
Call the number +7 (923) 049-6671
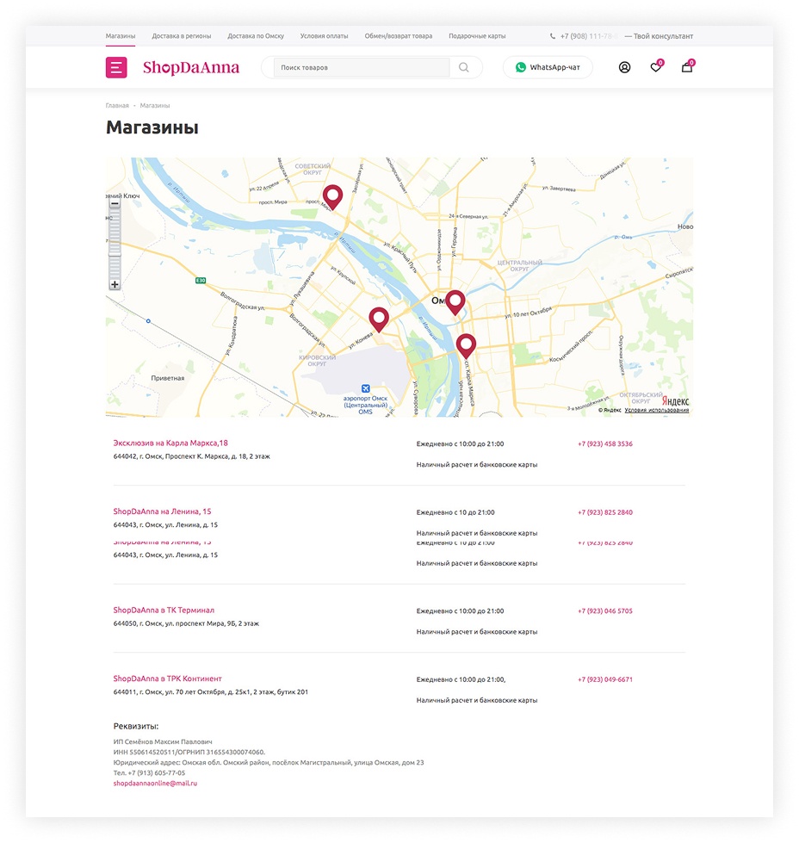pyautogui.click(x=605, y=679)
